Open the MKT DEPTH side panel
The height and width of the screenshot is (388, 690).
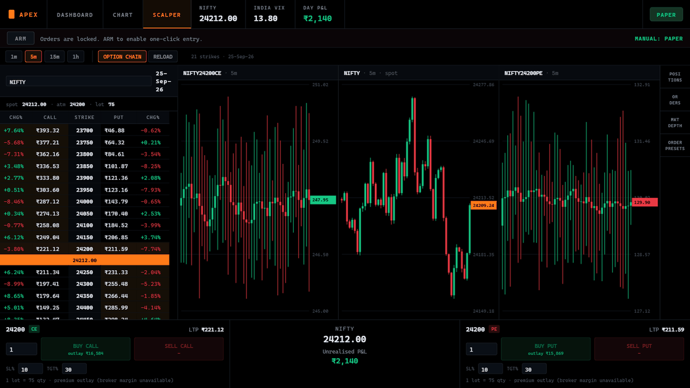[675, 122]
